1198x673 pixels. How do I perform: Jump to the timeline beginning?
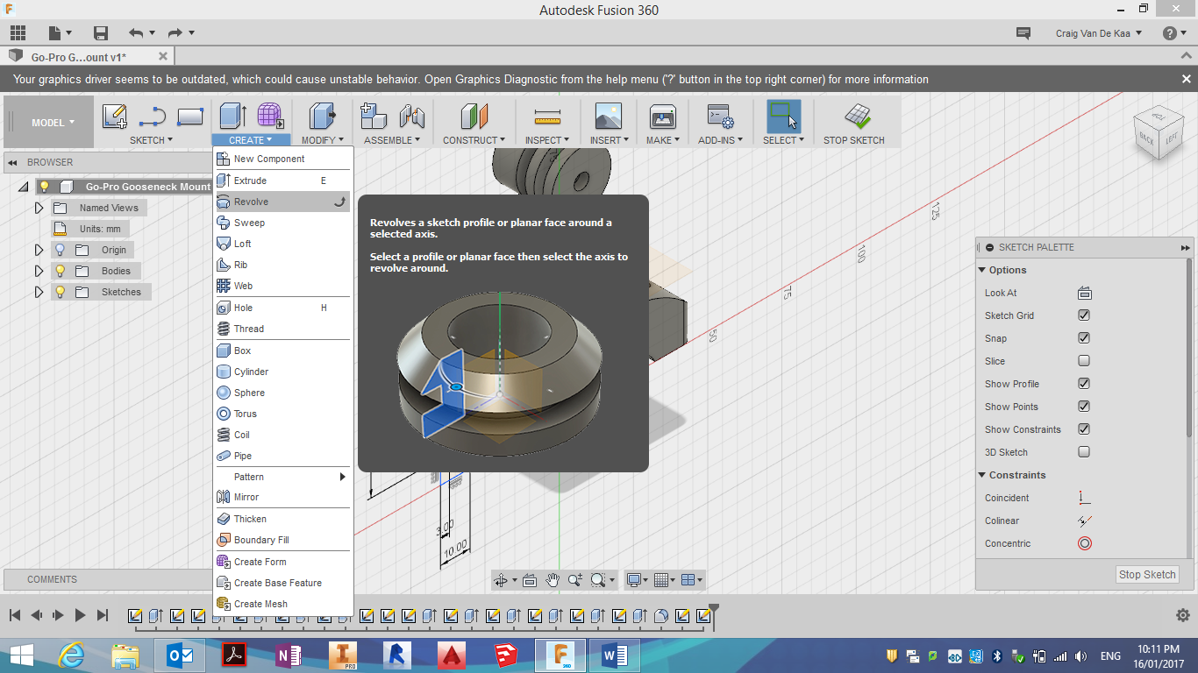click(x=14, y=615)
